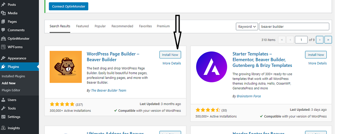Image resolution: width=341 pixels, height=134 pixels.
Task: Click the Beaver Builder five-star rating
Action: [62, 104]
